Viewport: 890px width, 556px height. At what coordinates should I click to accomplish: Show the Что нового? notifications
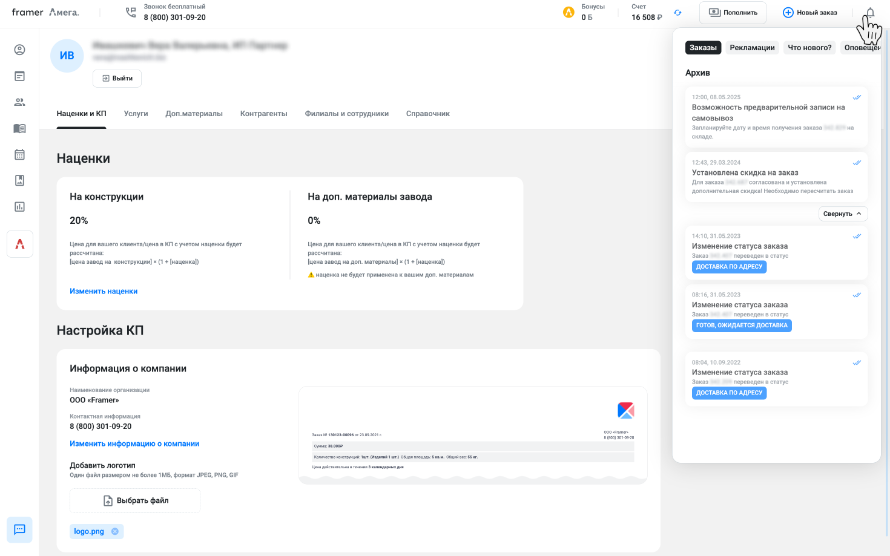pyautogui.click(x=809, y=48)
